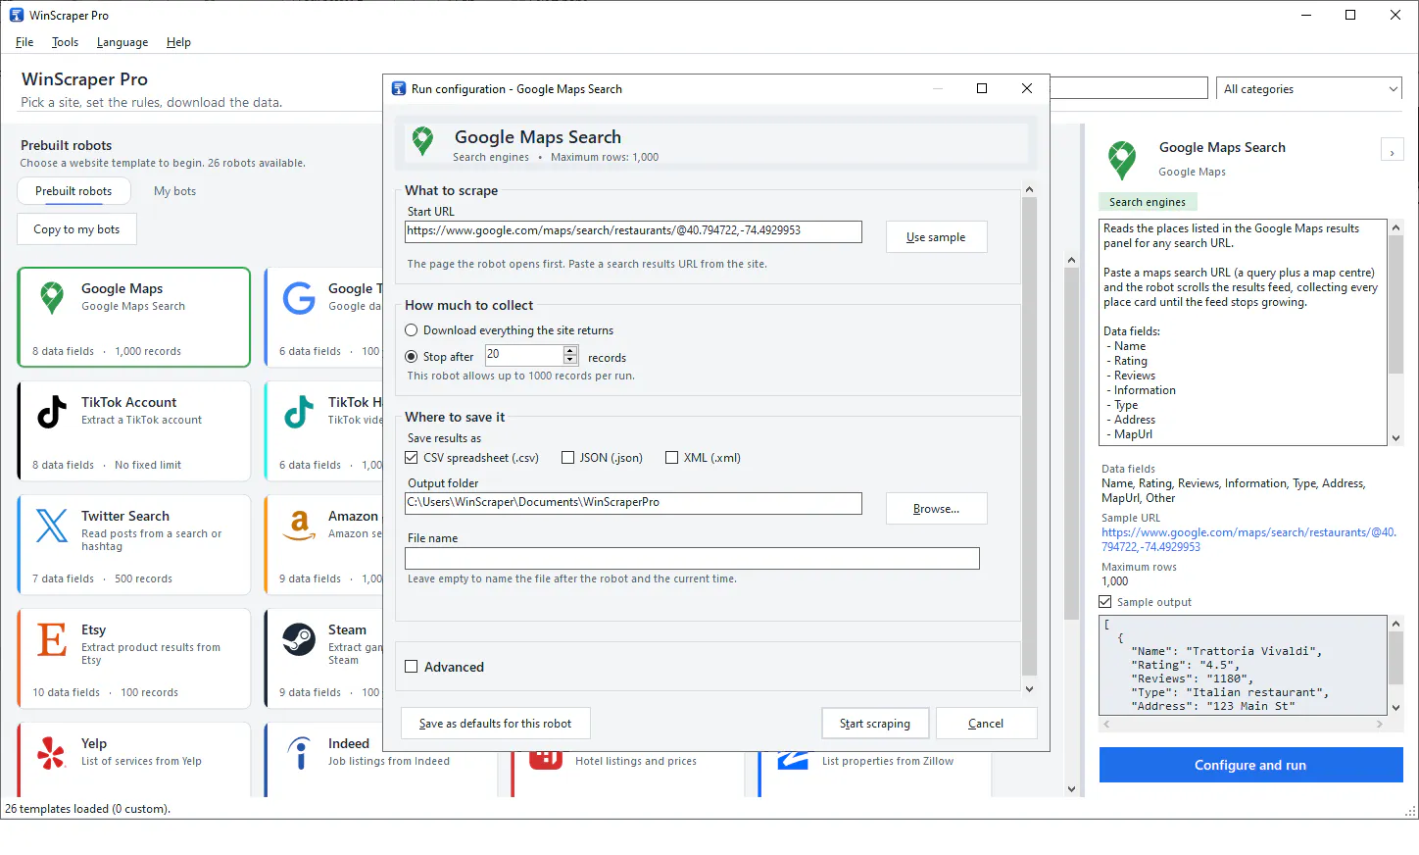Maximize the Run configuration dialog
1419x855 pixels.
tap(982, 88)
